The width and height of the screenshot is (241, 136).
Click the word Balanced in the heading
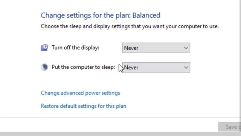[x=146, y=15]
